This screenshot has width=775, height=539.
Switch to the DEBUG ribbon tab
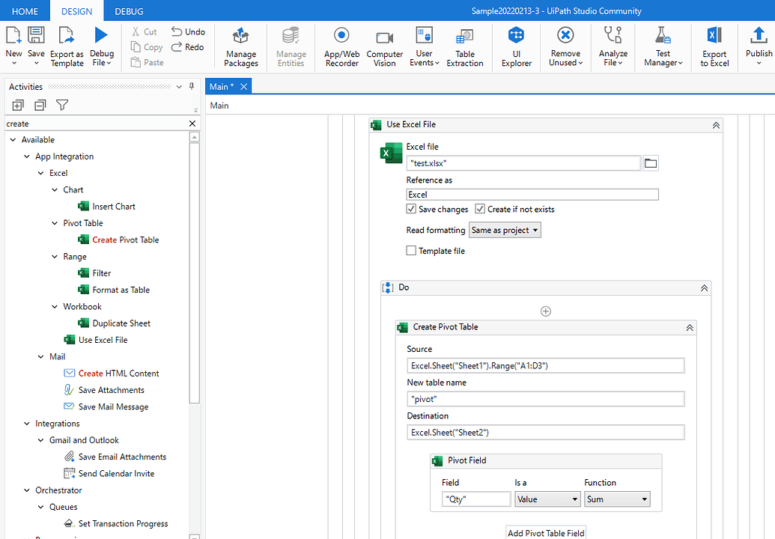(x=127, y=11)
